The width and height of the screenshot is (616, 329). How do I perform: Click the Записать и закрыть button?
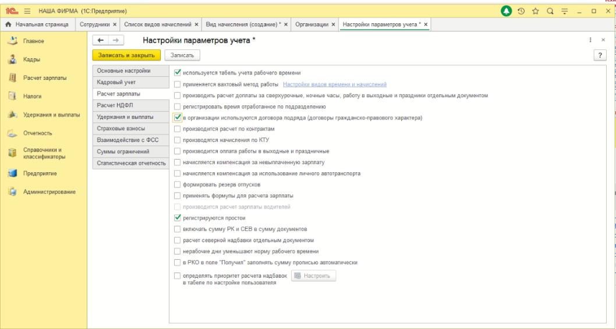pos(126,54)
